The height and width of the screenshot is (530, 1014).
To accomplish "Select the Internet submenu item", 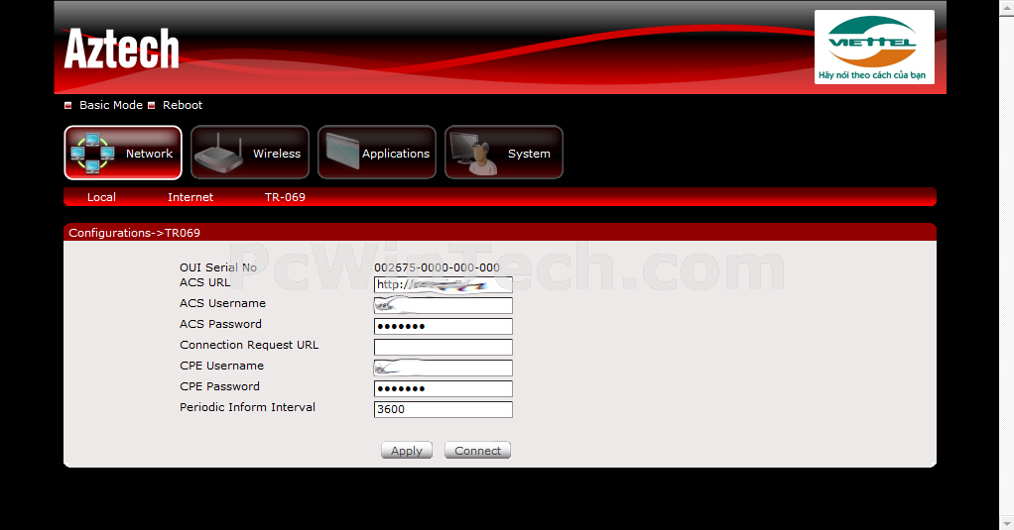I will pyautogui.click(x=190, y=197).
